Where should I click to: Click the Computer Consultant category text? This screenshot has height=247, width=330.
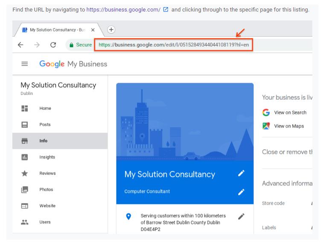pos(147,191)
